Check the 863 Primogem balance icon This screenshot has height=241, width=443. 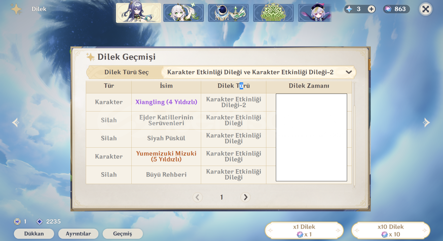(388, 9)
